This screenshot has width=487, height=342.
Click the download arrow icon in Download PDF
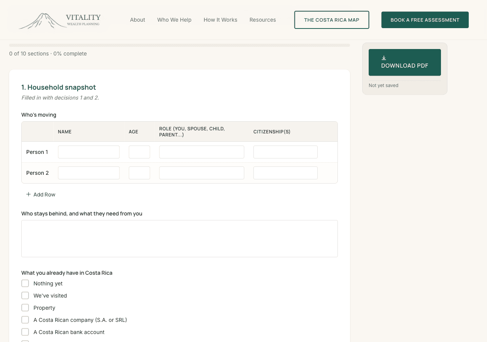(384, 58)
